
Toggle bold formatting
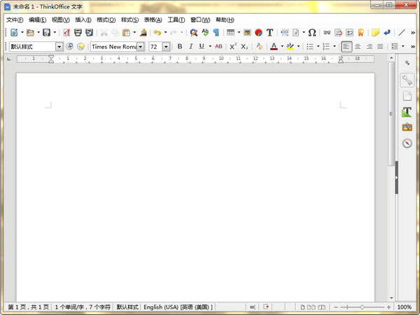(x=180, y=47)
